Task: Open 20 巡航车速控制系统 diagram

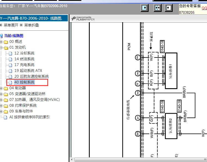Action: tap(32, 76)
